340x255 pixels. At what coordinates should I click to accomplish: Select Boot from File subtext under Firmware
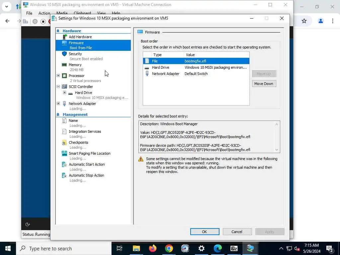pos(81,48)
